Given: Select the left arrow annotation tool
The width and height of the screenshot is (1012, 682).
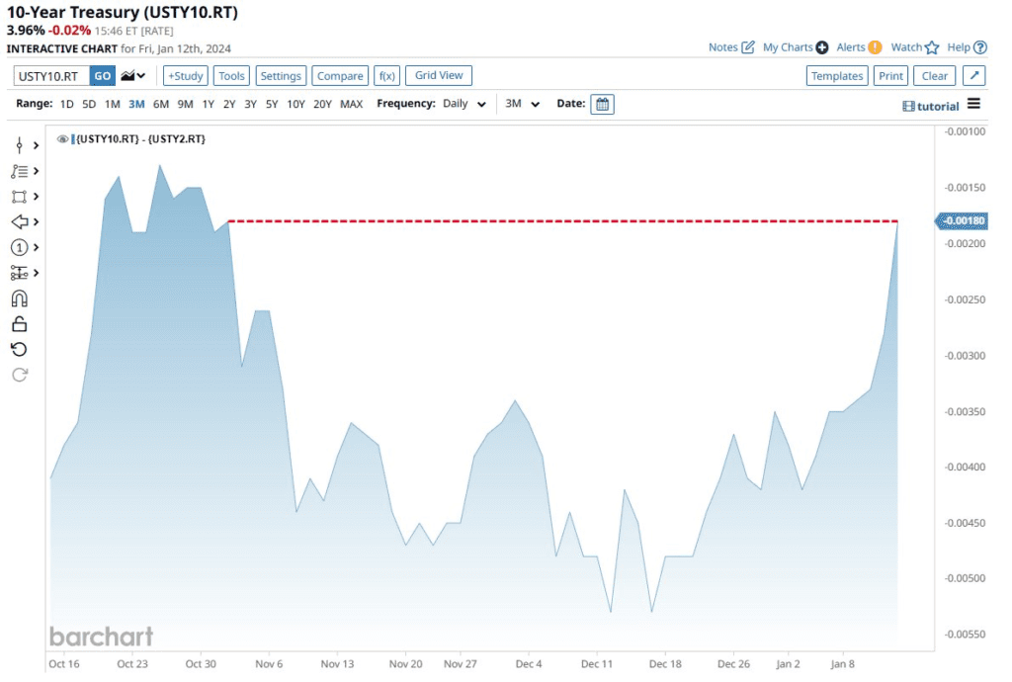Looking at the screenshot, I should click(x=19, y=222).
